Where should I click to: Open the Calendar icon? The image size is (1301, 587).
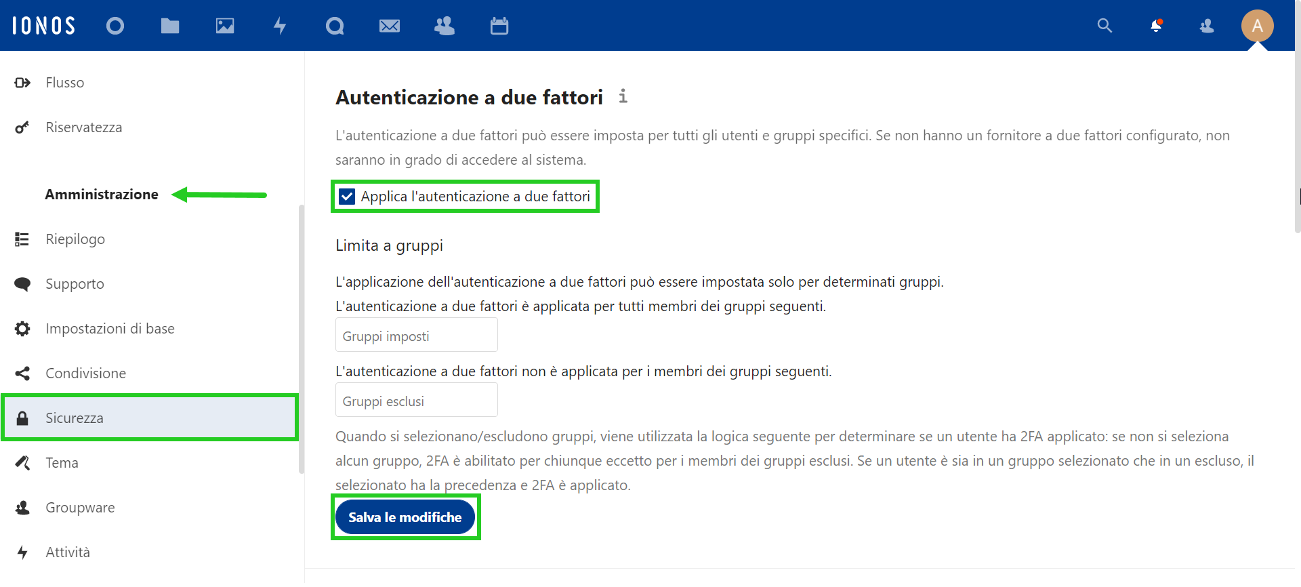point(499,26)
